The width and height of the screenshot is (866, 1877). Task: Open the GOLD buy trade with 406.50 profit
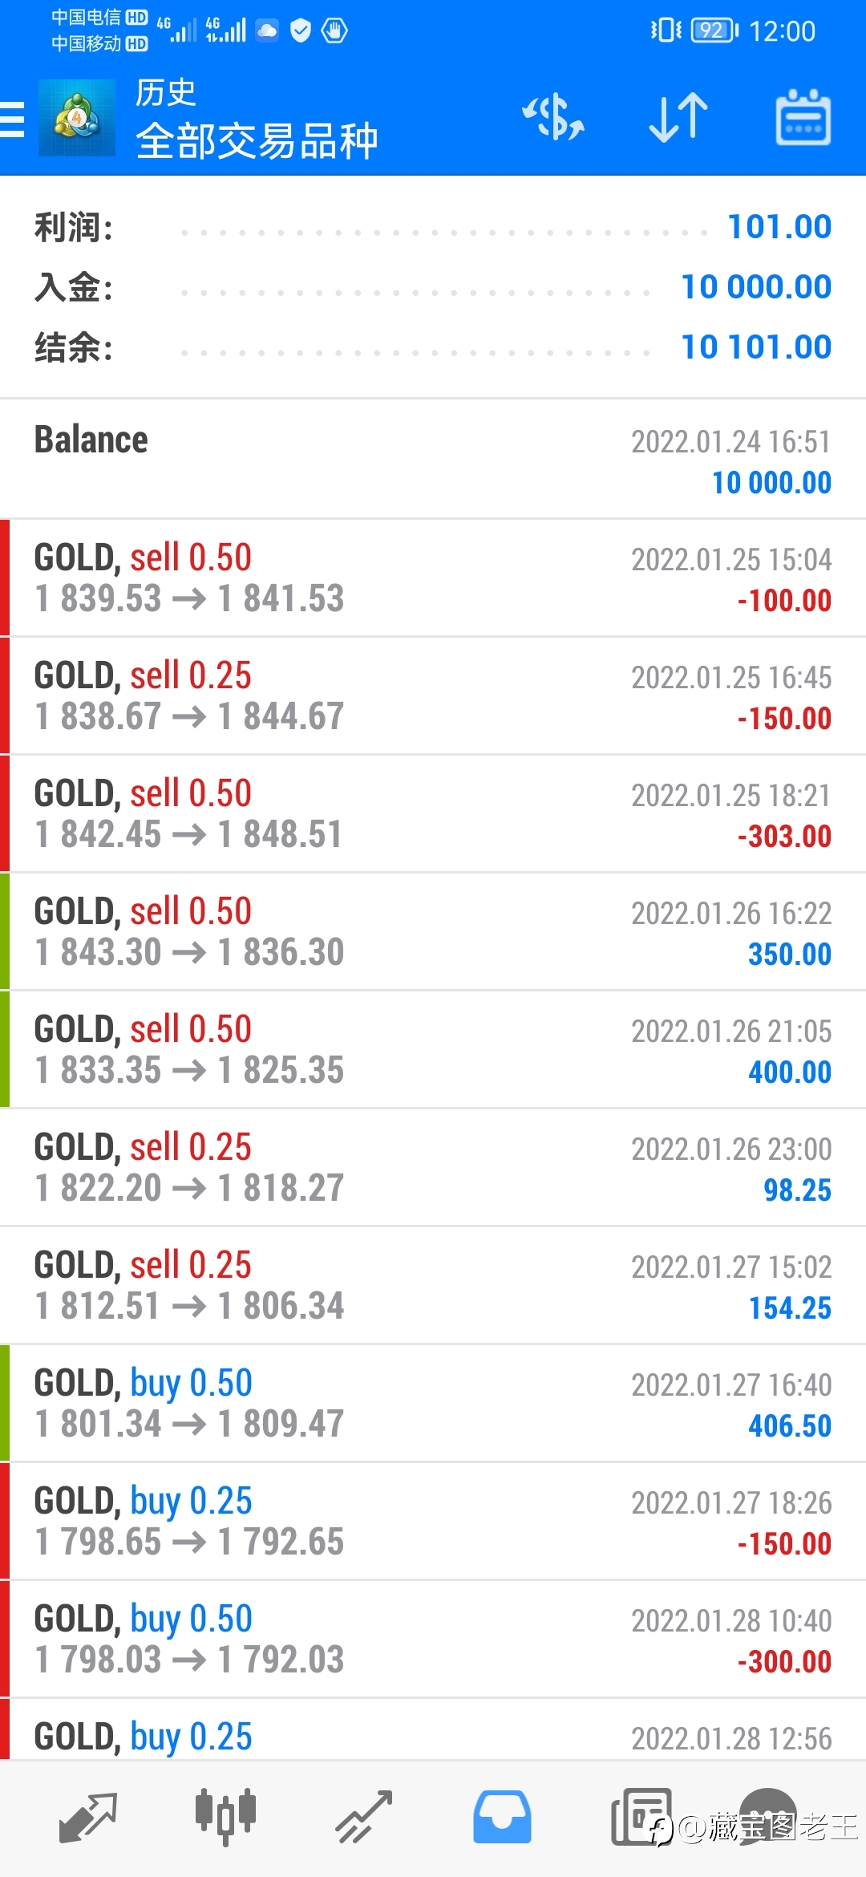(x=433, y=1403)
